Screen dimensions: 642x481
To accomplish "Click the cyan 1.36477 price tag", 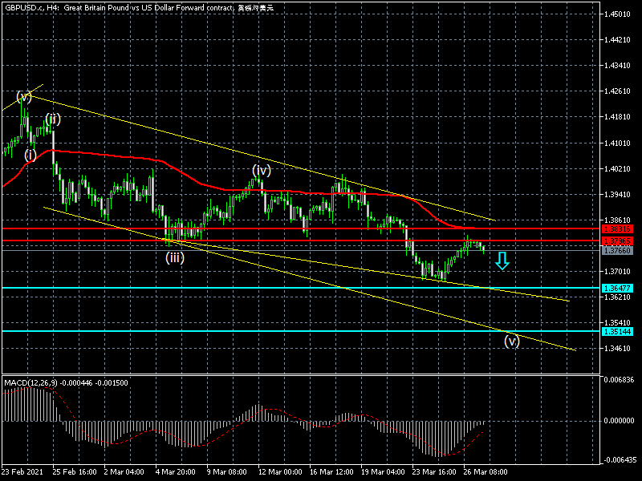I will [x=617, y=288].
